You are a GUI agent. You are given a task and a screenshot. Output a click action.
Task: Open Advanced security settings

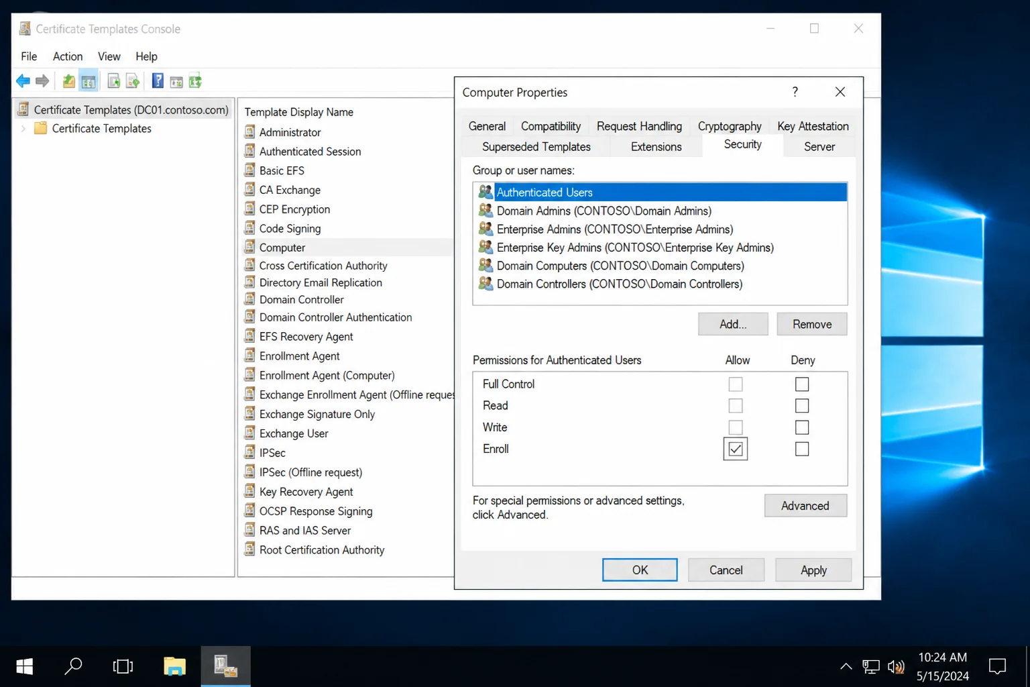click(805, 506)
